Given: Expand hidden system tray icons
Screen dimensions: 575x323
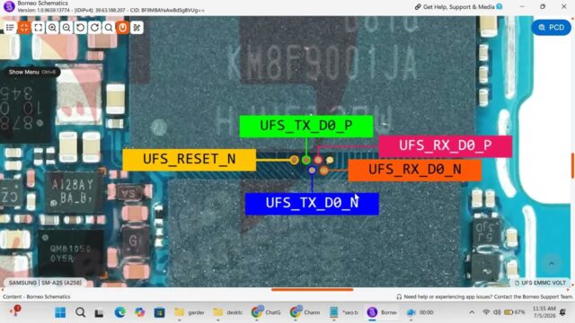Looking at the screenshot, I should pos(472,312).
